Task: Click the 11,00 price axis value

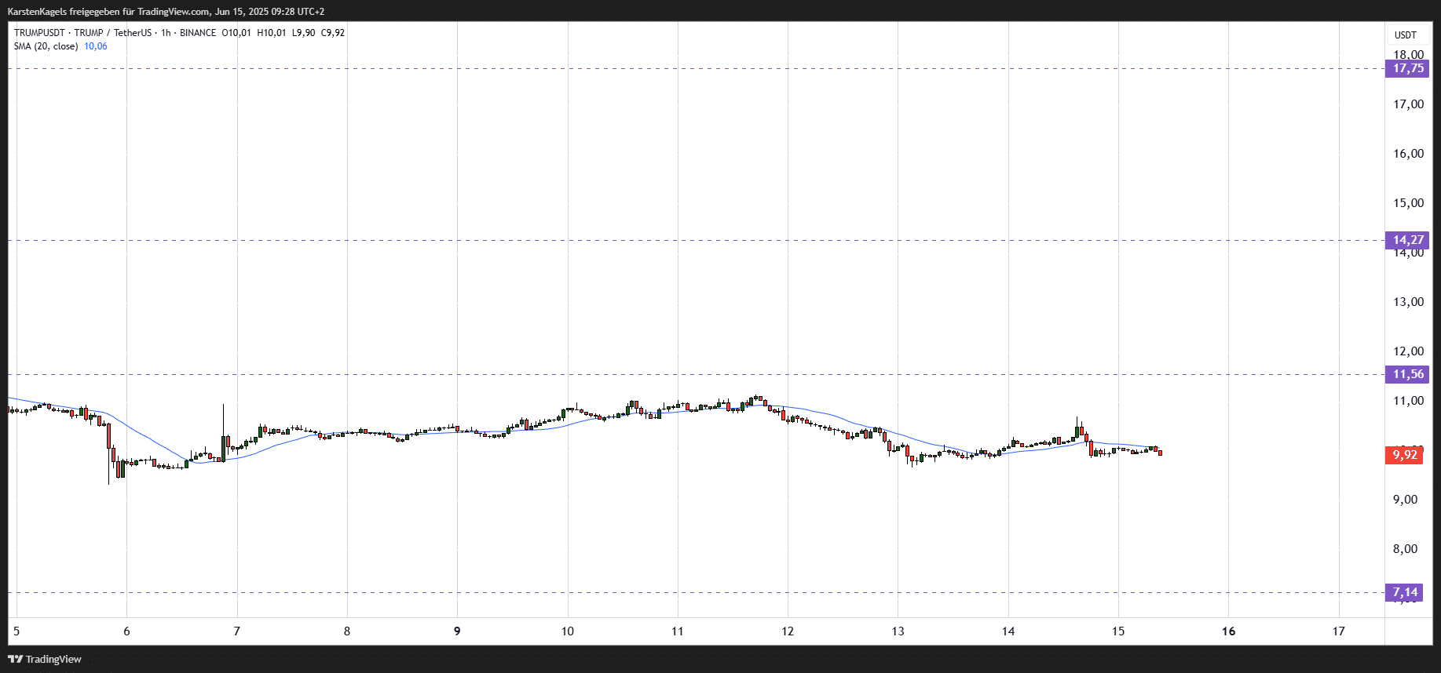Action: [x=1408, y=401]
